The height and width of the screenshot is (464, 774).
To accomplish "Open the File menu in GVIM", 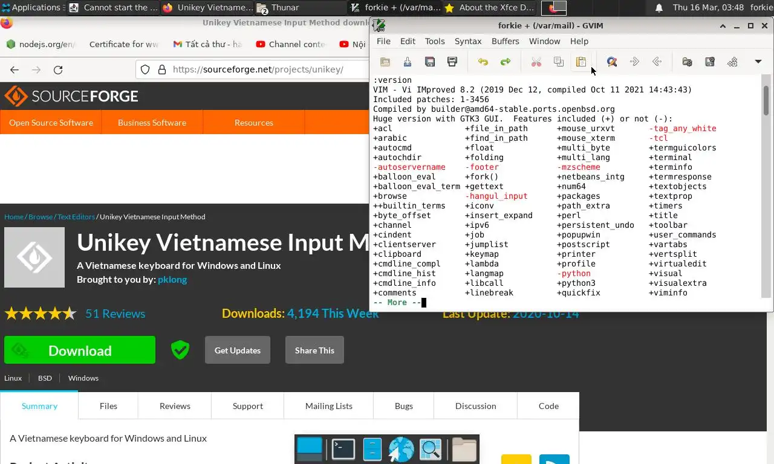I will click(383, 41).
